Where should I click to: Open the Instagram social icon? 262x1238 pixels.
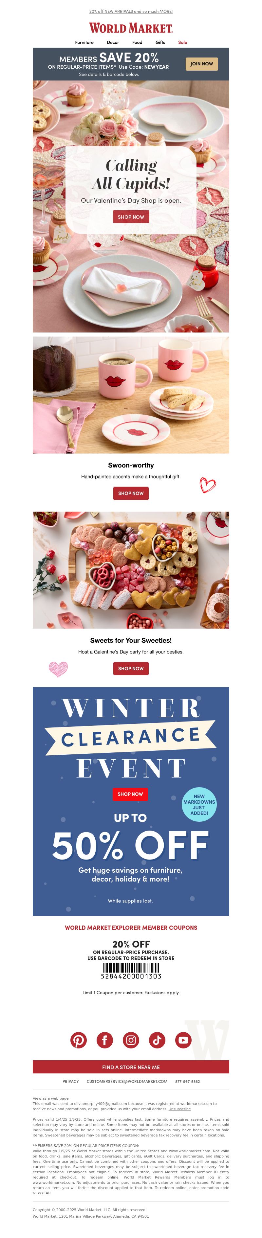[x=131, y=1040]
